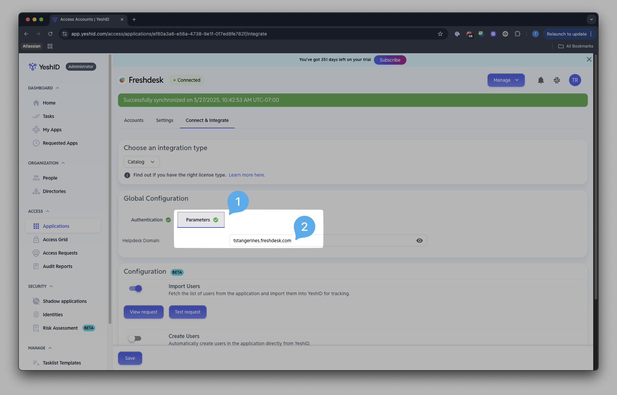617x395 pixels.
Task: Enable Create Users switch
Action: tap(135, 338)
